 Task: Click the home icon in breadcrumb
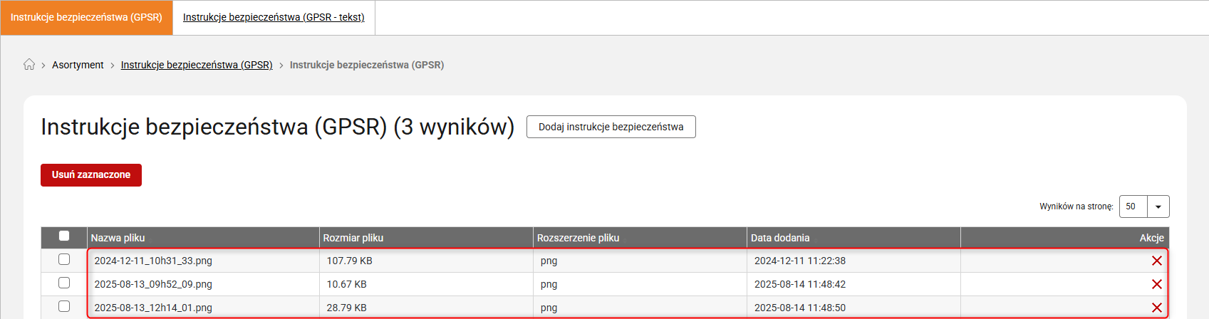point(29,64)
